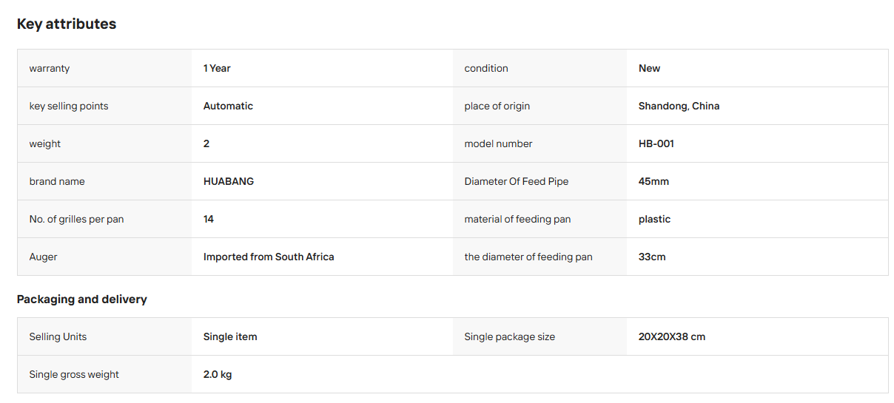
Task: Click the warranty label cell
Action: click(x=104, y=68)
